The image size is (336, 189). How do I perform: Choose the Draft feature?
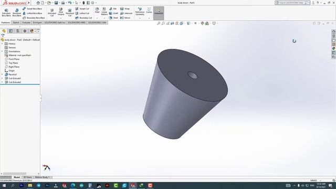coord(113,13)
